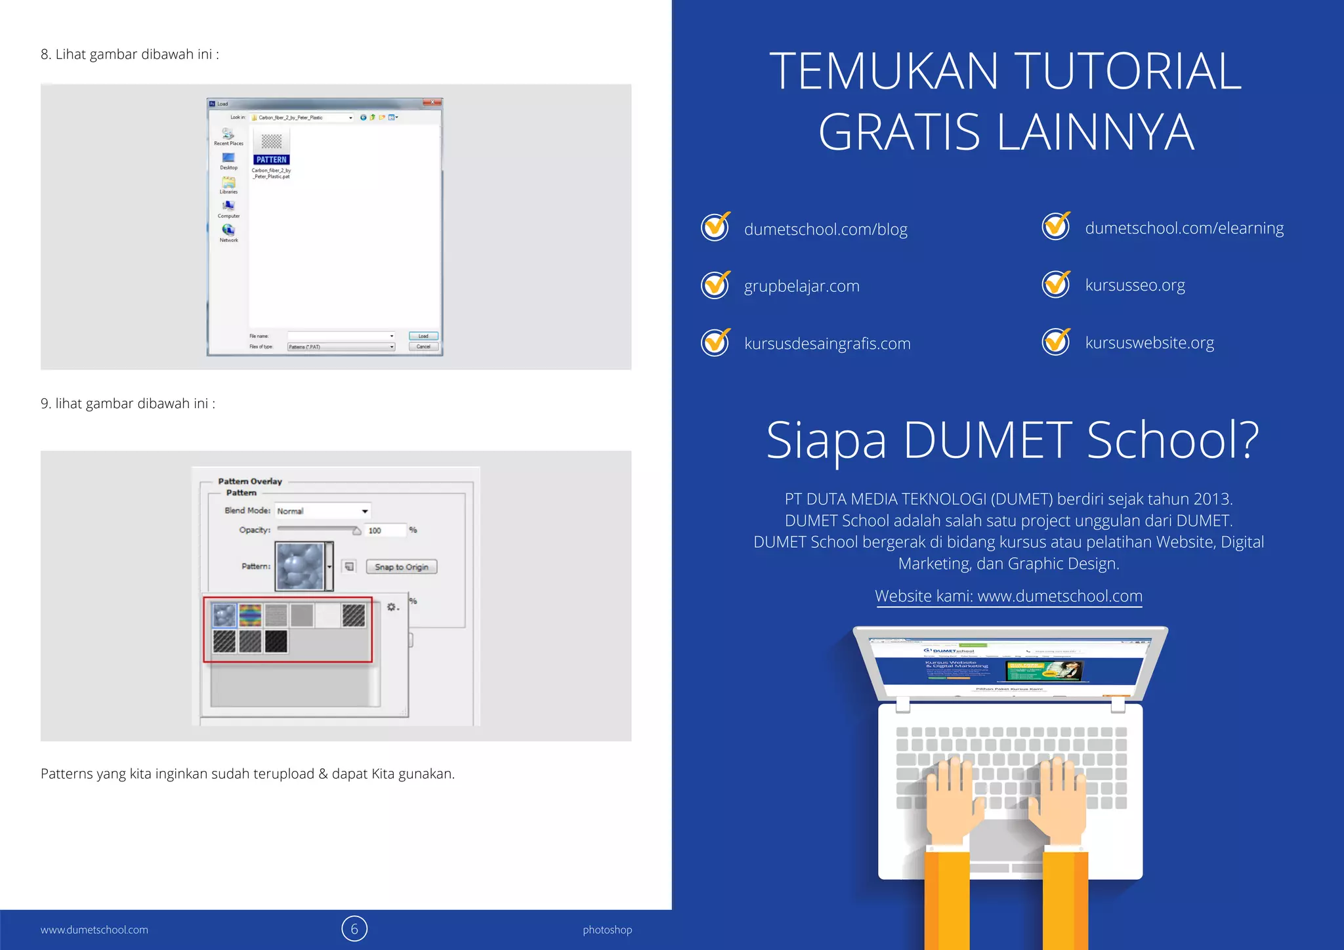Viewport: 1344px width, 950px height.
Task: Click the checkmark icon beside dumetschool.com/blog
Action: pyautogui.click(x=715, y=227)
